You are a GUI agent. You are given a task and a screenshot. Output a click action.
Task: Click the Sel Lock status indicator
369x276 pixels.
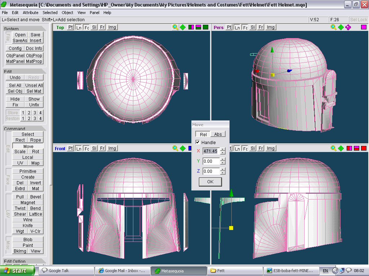tap(359, 20)
